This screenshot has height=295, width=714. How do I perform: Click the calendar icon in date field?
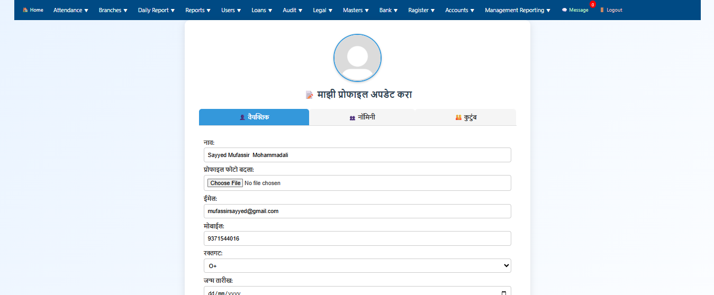click(504, 293)
